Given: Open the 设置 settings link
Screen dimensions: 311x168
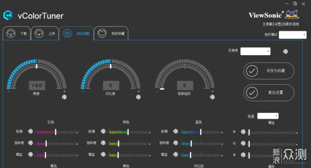Looking at the screenshot, I should [x=277, y=24].
